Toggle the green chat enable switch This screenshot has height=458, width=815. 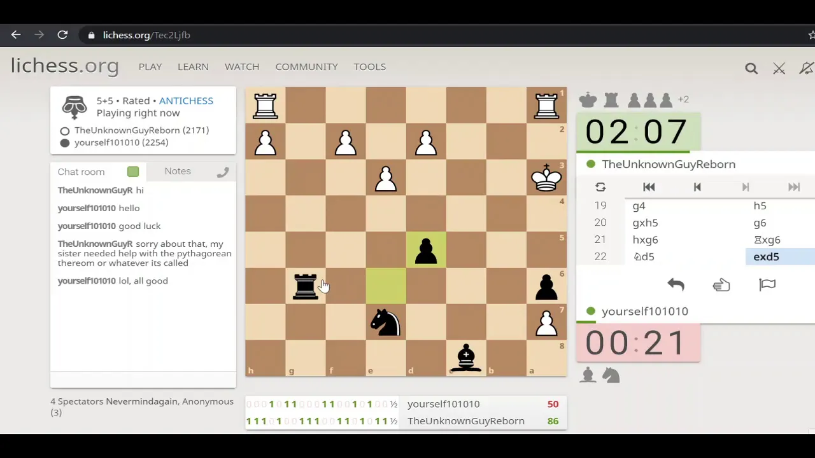(x=133, y=172)
